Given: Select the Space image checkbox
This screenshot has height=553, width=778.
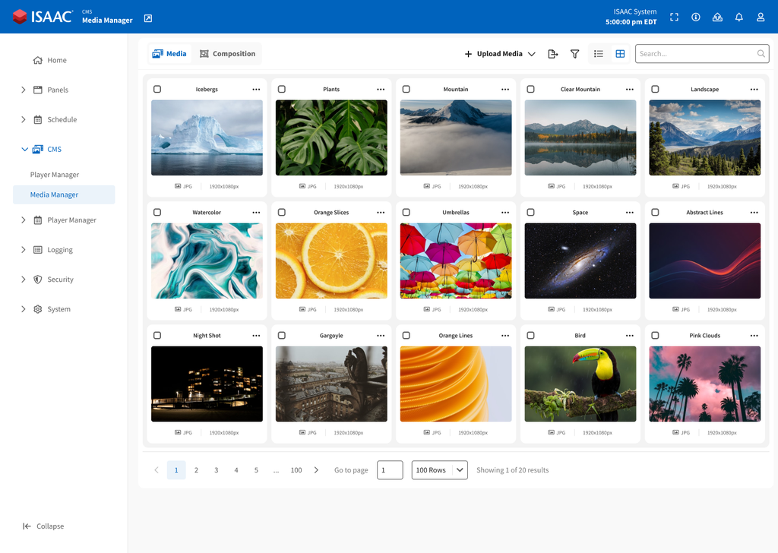Looking at the screenshot, I should pos(530,212).
